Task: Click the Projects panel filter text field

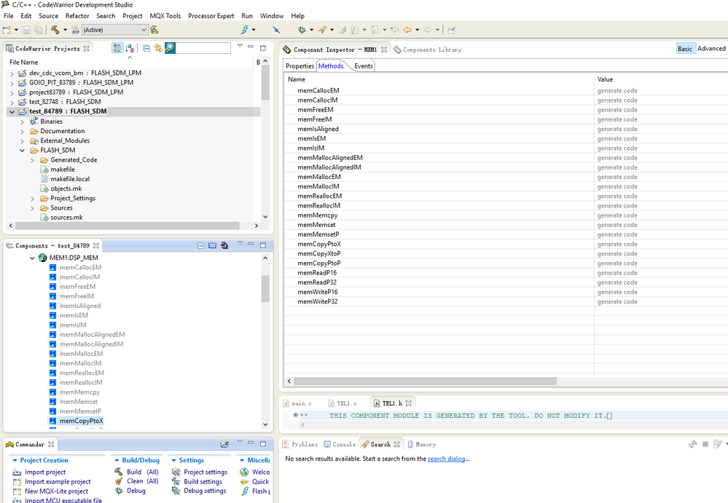Action: tap(203, 48)
